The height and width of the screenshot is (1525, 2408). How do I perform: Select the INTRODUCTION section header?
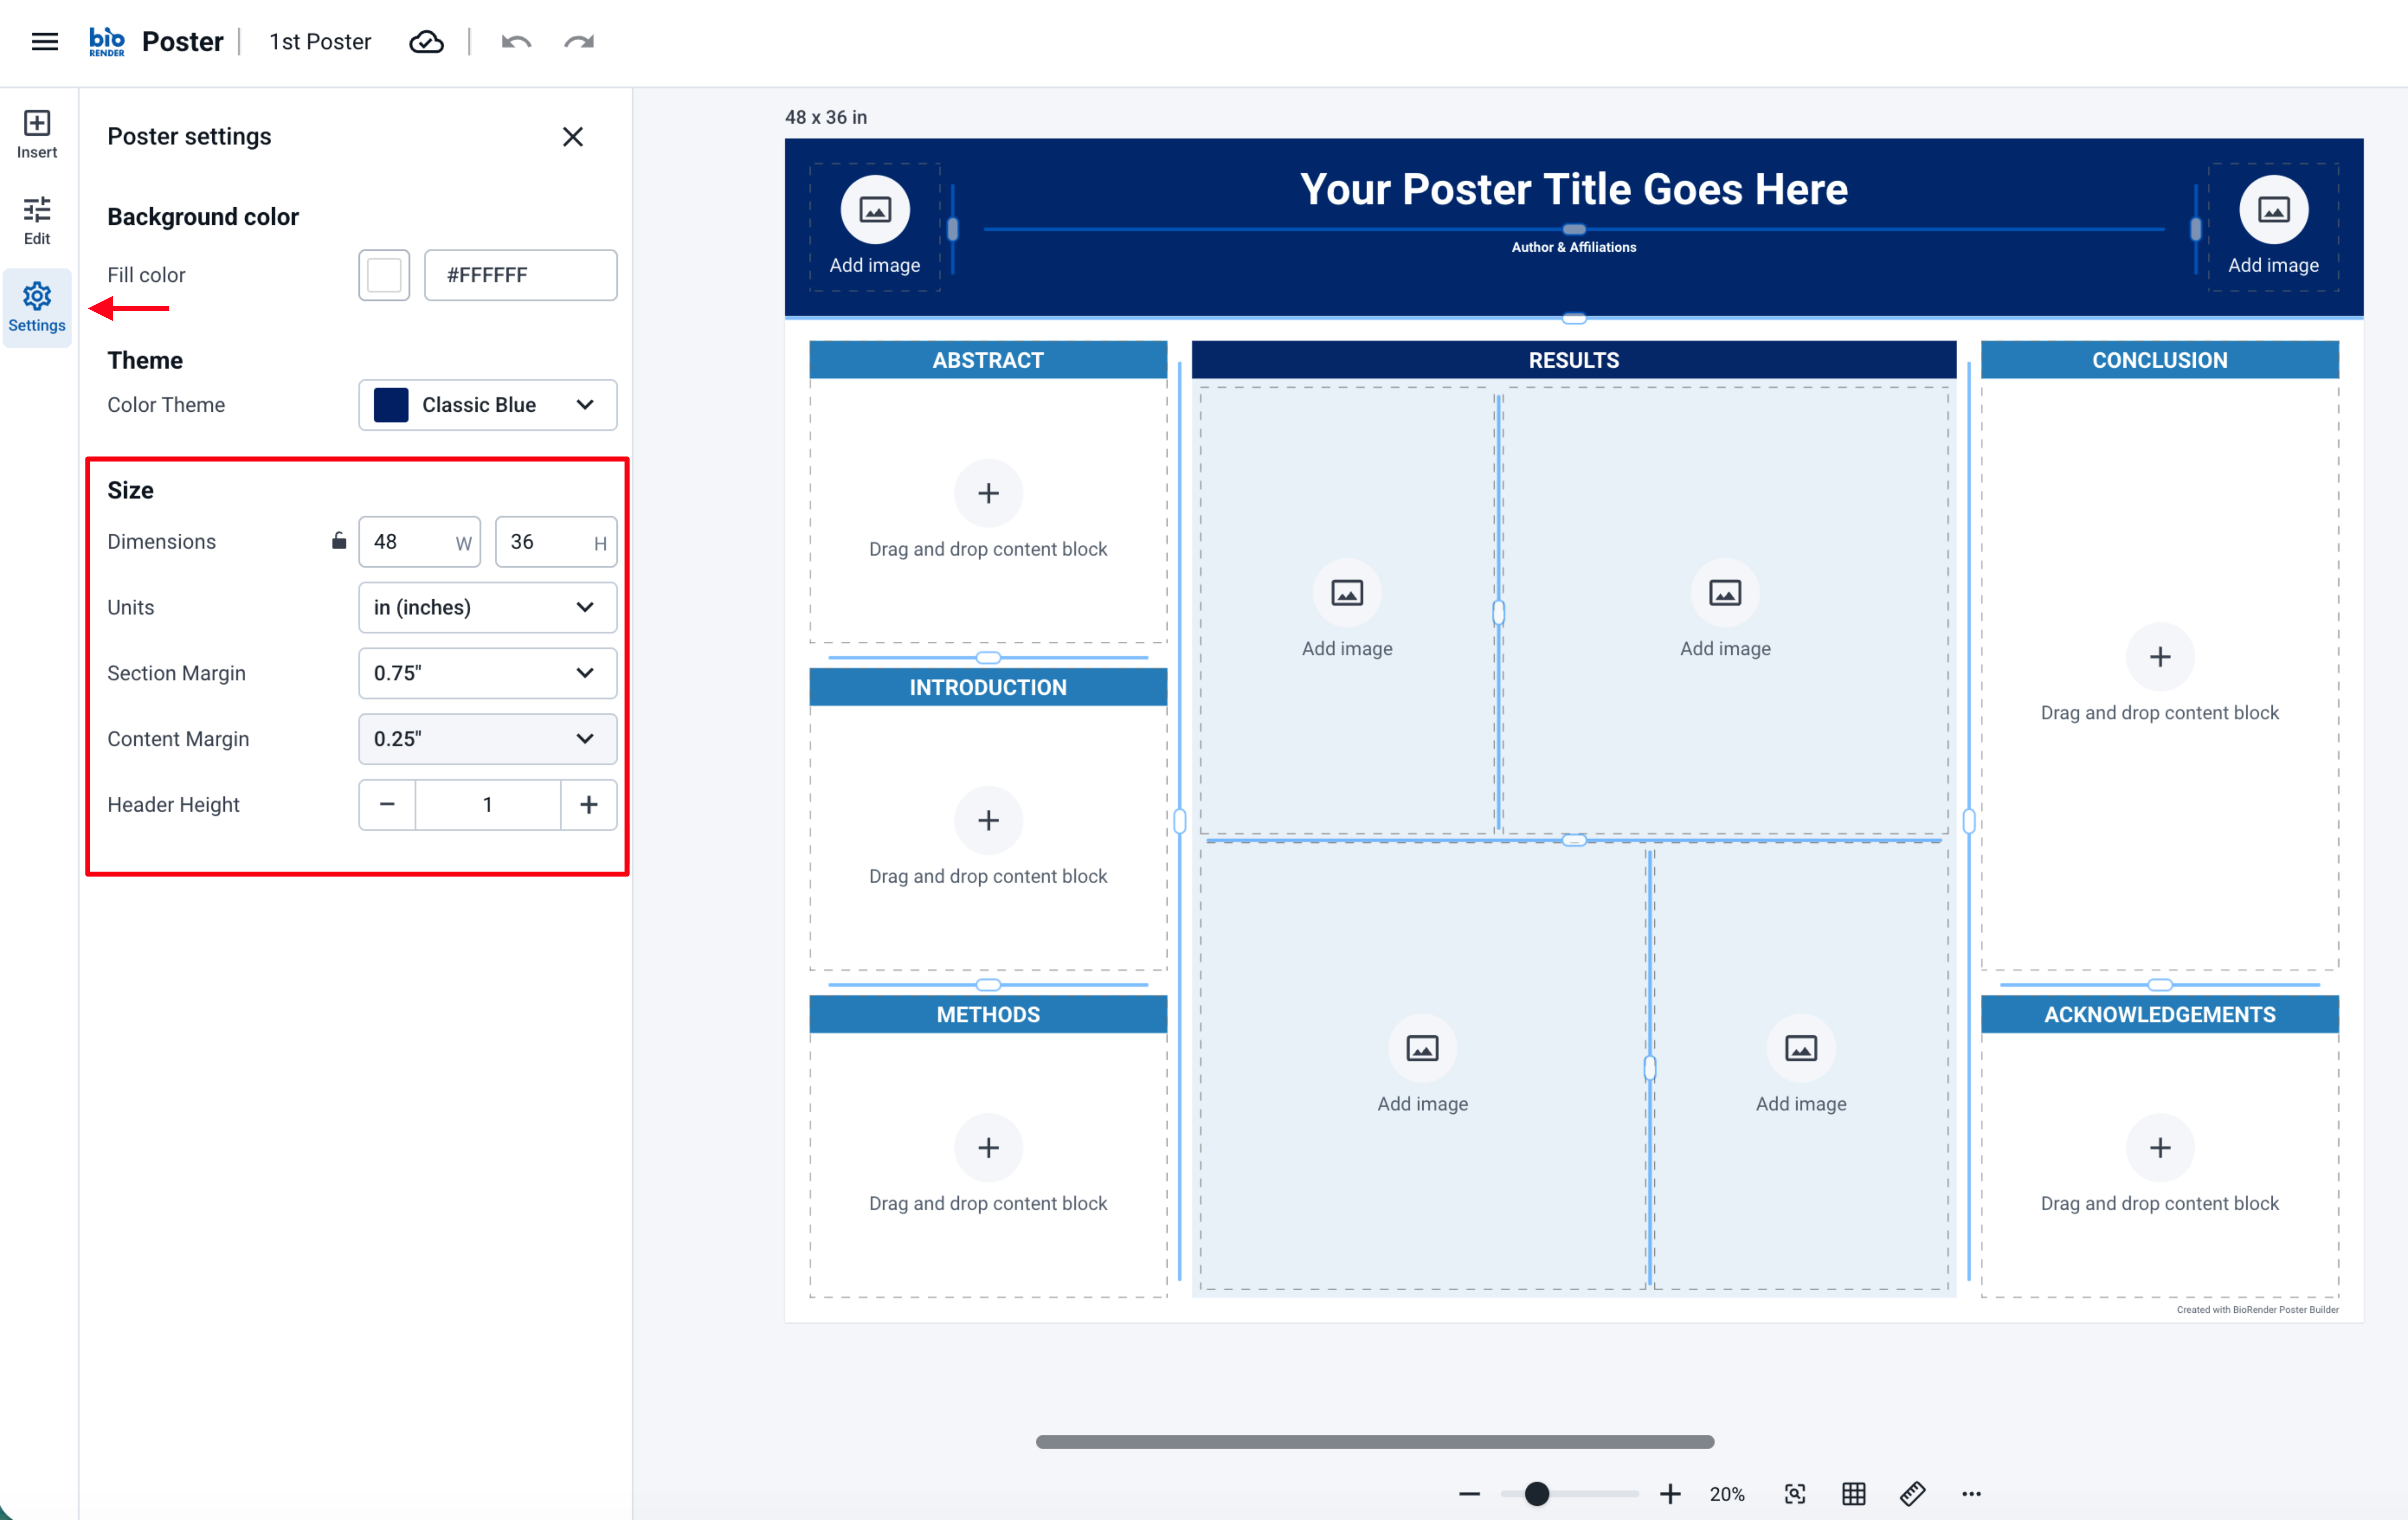coord(988,688)
